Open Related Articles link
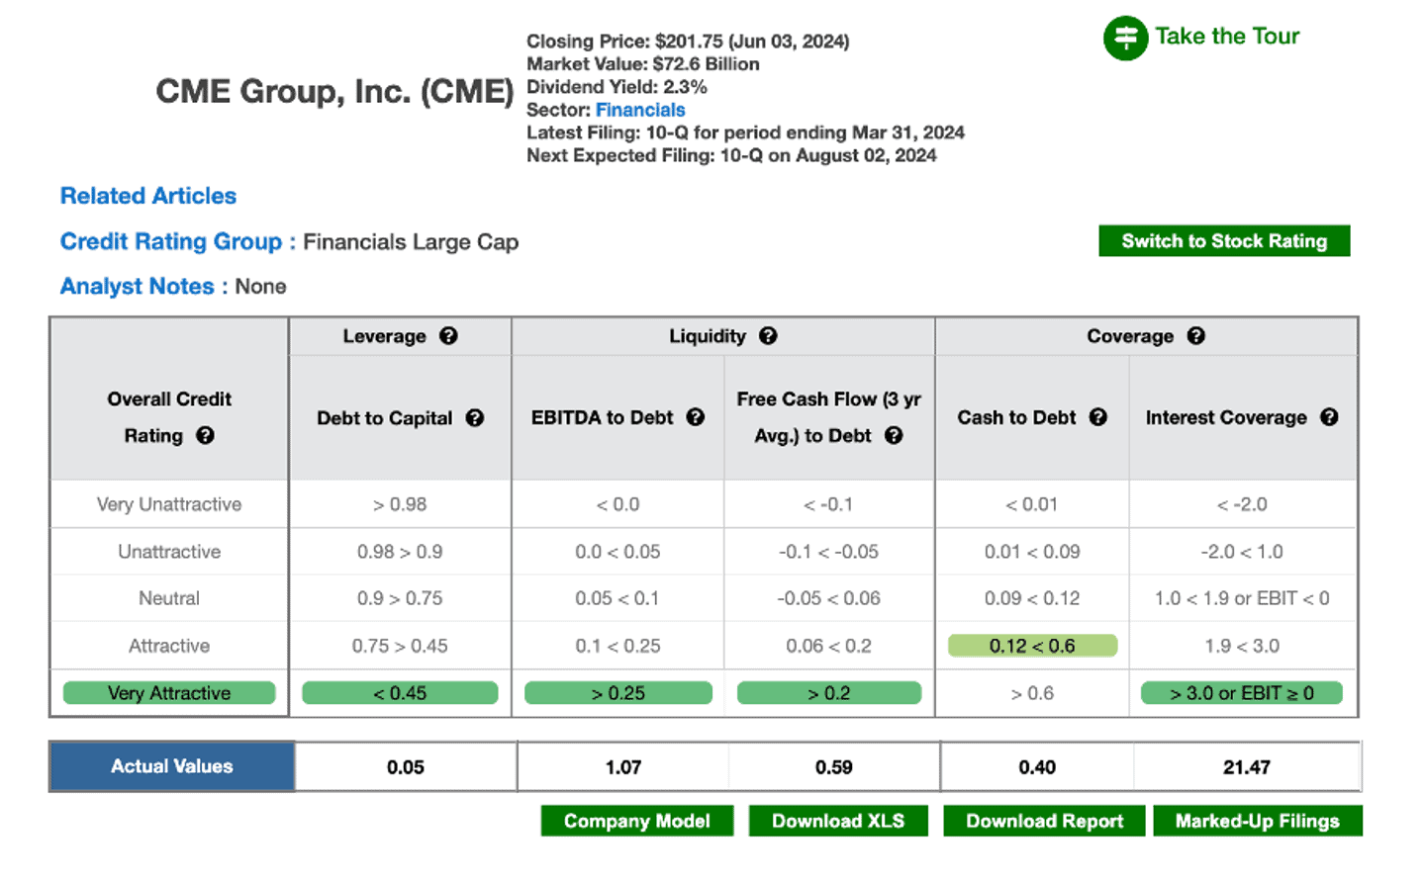This screenshot has width=1425, height=884. tap(148, 196)
